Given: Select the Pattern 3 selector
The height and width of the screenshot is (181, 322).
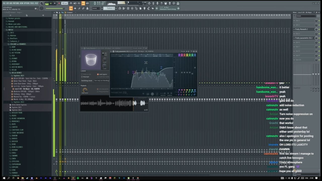Looking at the screenshot, I should (109, 8).
